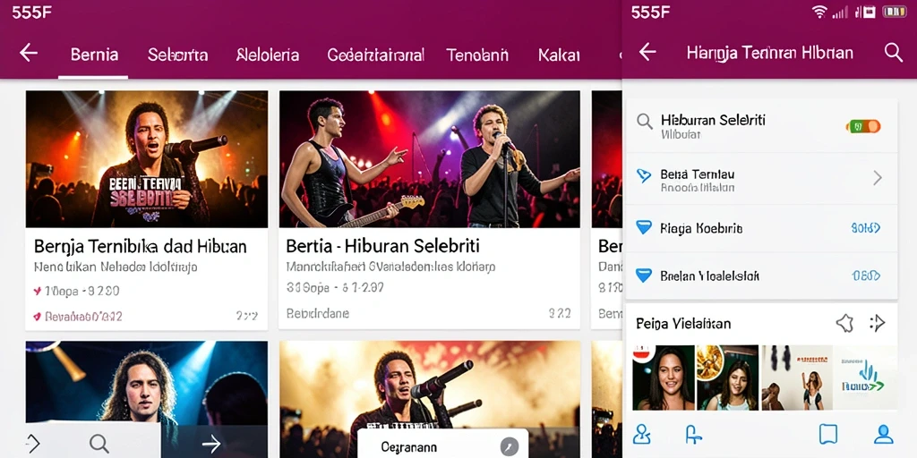Tap the share arrow icon in Peina Vielaikan row
The height and width of the screenshot is (458, 917).
tap(877, 323)
